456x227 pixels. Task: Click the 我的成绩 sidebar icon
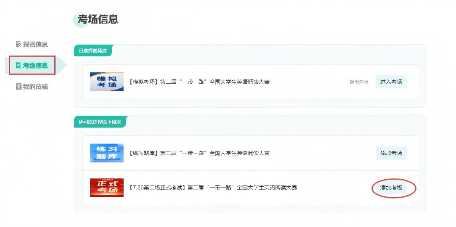click(18, 86)
